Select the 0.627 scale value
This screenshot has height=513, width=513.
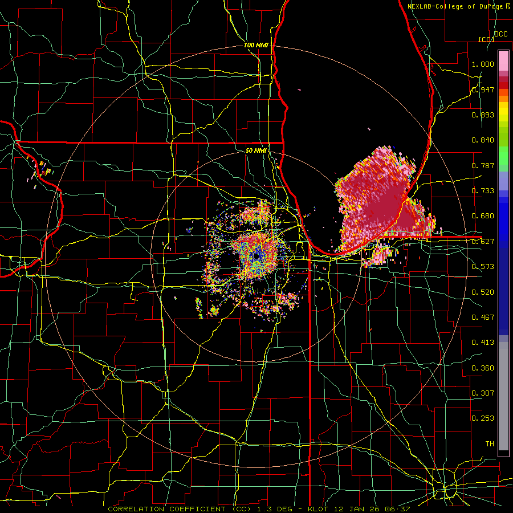pyautogui.click(x=483, y=241)
